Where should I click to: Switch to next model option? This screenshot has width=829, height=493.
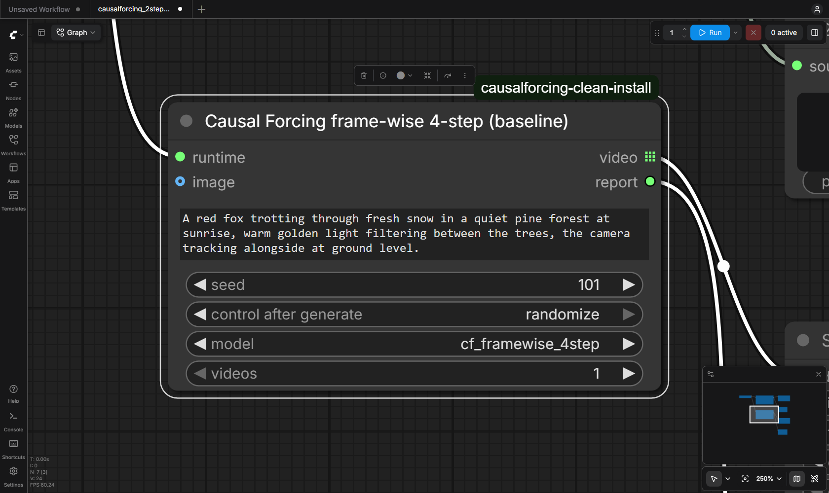pyautogui.click(x=629, y=344)
